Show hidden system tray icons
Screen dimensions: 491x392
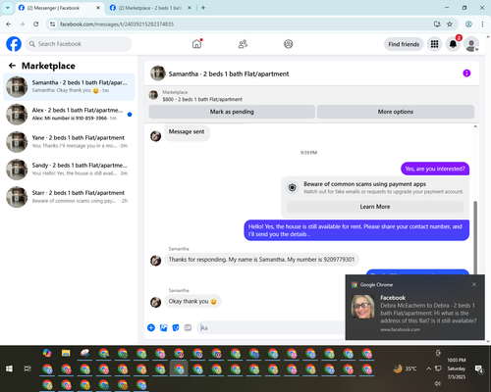point(428,368)
